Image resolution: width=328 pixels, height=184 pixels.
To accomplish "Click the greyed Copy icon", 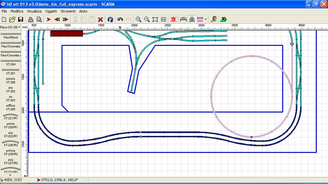I will (x=84, y=20).
